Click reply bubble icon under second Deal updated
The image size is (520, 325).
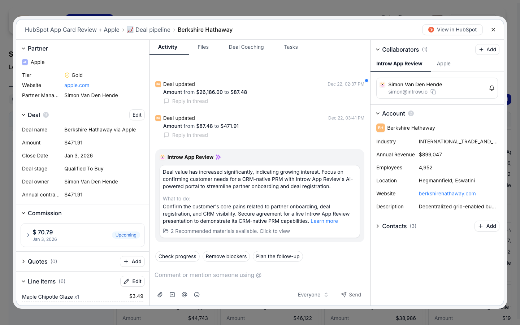click(166, 135)
